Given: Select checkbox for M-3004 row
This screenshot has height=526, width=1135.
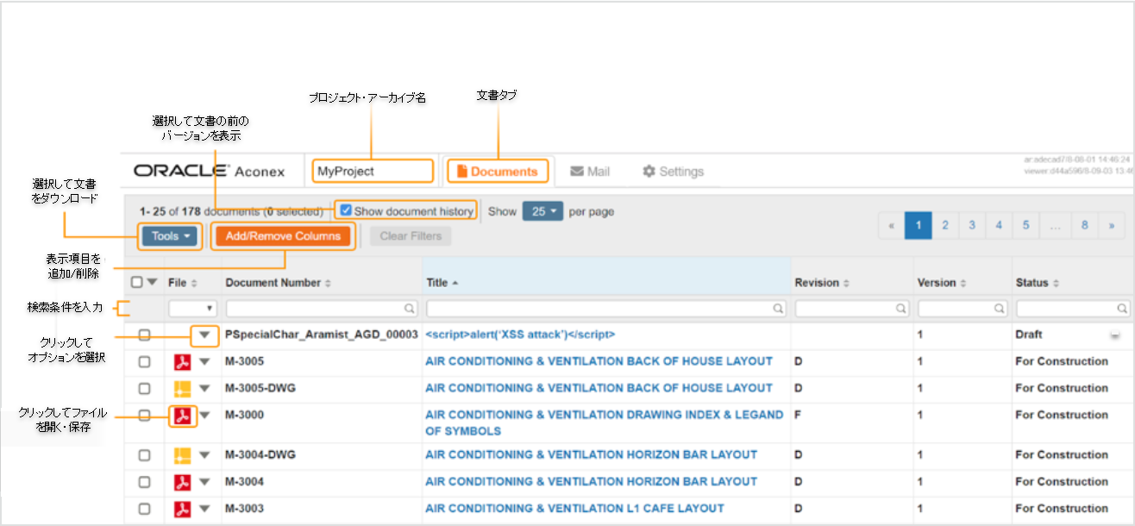Looking at the screenshot, I should [x=144, y=481].
